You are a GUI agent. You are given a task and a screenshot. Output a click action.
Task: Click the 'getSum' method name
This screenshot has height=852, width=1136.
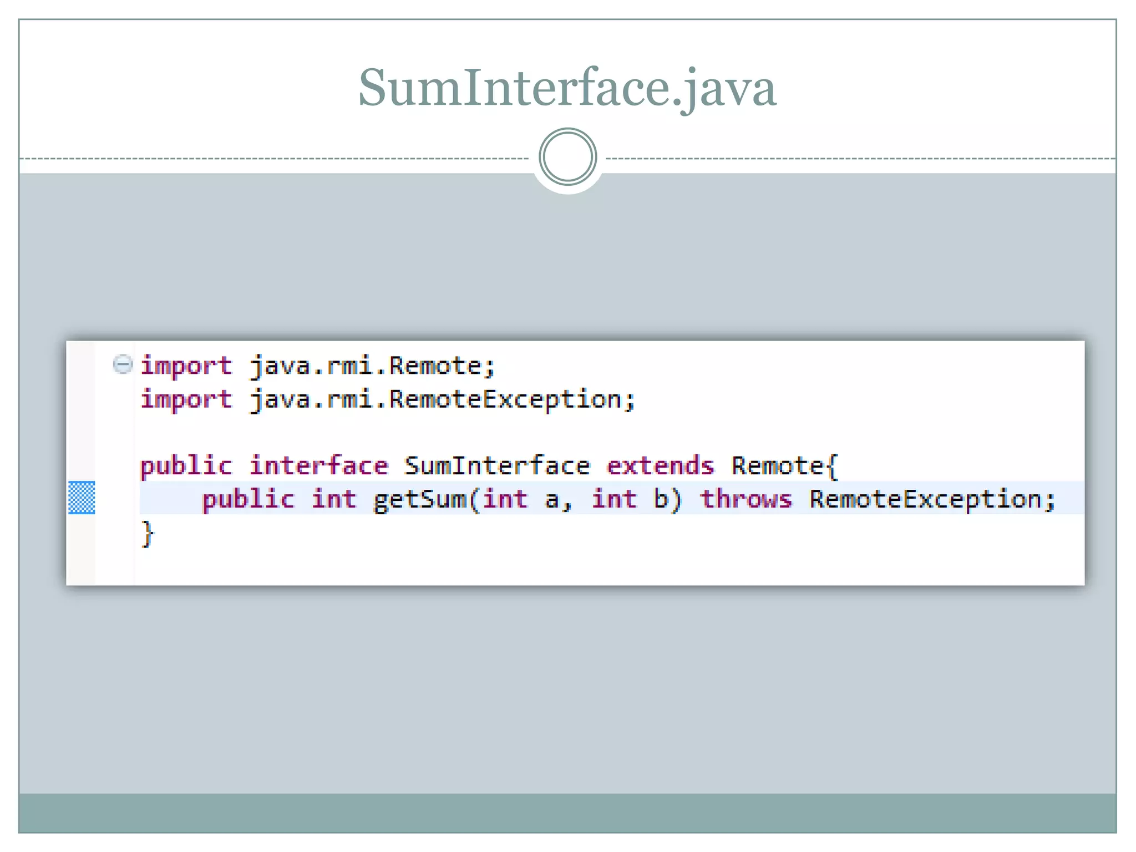[420, 500]
